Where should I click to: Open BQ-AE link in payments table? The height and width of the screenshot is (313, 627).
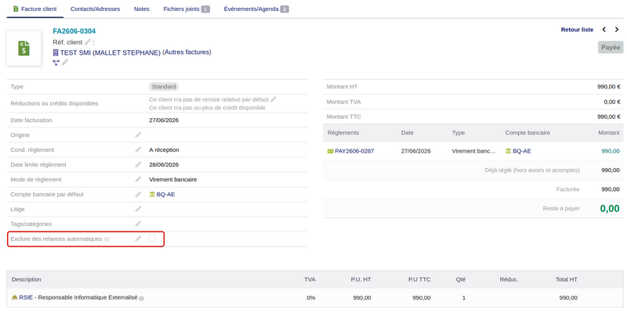click(522, 151)
